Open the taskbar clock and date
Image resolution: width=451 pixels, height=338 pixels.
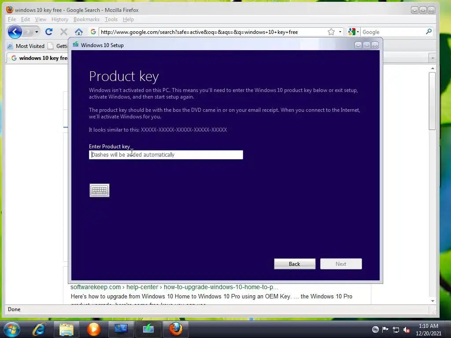[x=428, y=330]
